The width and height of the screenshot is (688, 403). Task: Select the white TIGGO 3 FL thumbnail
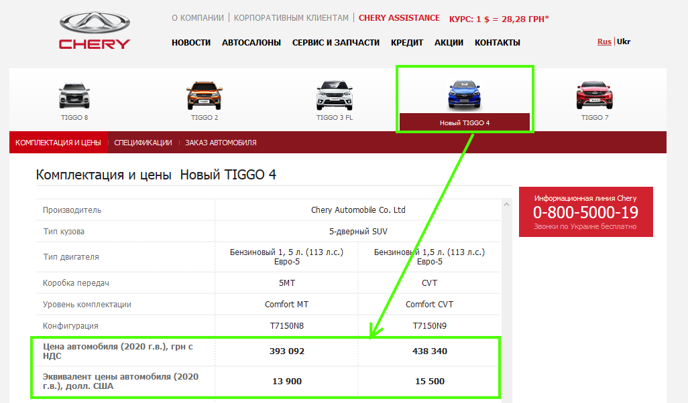pyautogui.click(x=335, y=96)
